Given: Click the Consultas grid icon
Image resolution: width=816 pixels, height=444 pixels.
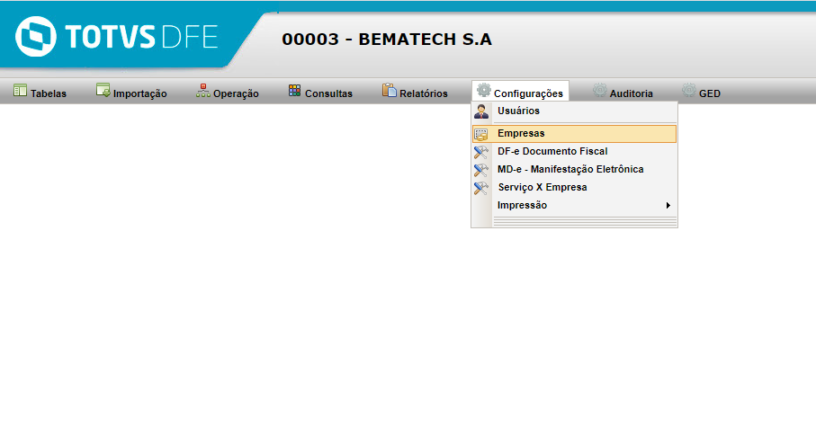Looking at the screenshot, I should click(x=294, y=91).
